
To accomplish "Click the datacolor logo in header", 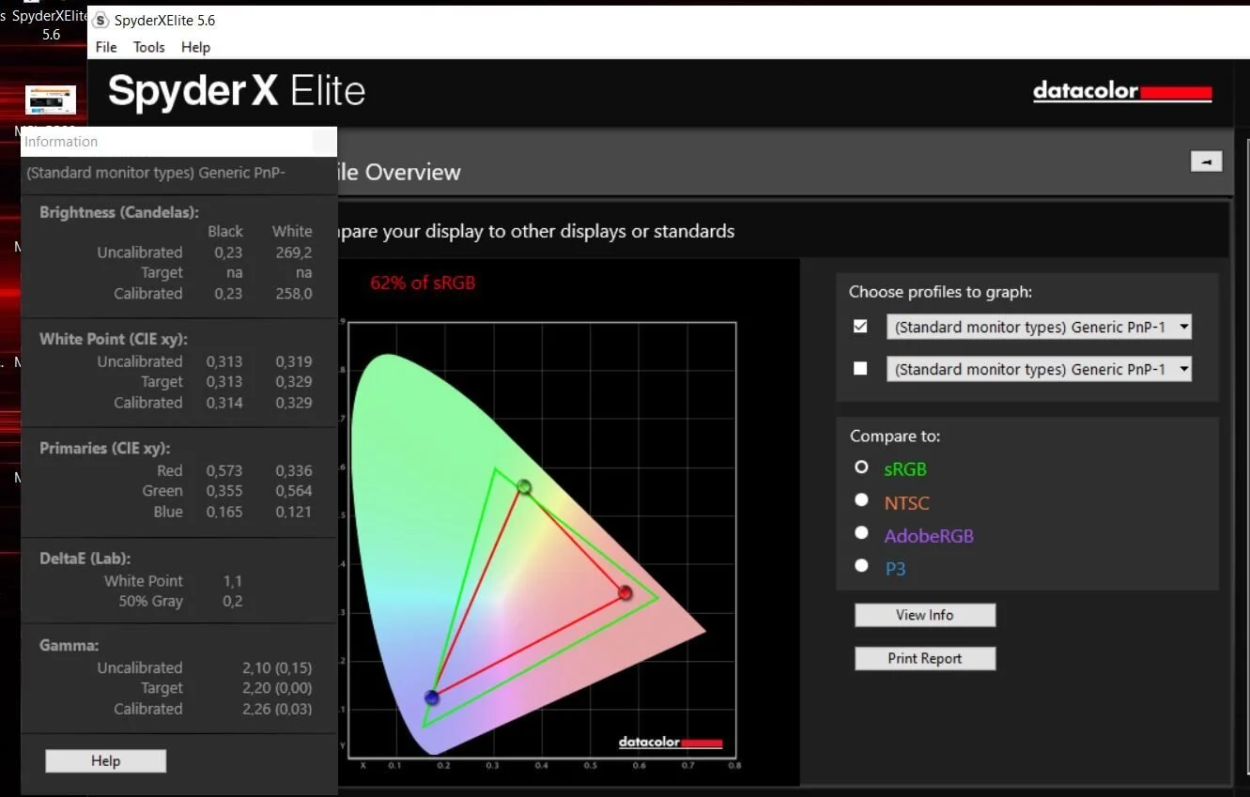I will coord(1122,92).
